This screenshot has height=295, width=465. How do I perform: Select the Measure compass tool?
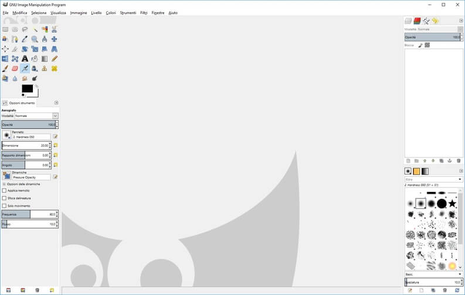coord(45,39)
